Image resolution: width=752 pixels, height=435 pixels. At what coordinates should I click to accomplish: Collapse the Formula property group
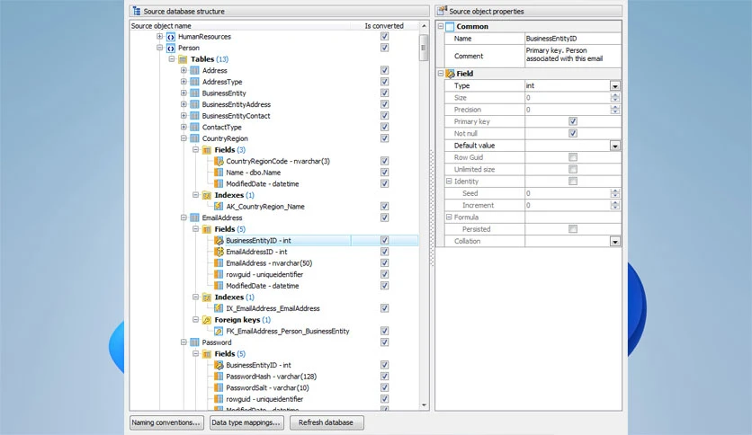point(449,217)
